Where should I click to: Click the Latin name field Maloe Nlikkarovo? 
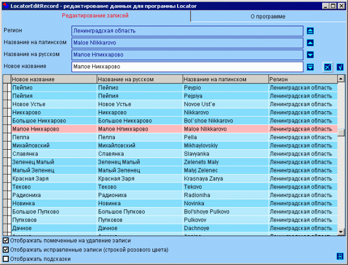[x=187, y=43]
